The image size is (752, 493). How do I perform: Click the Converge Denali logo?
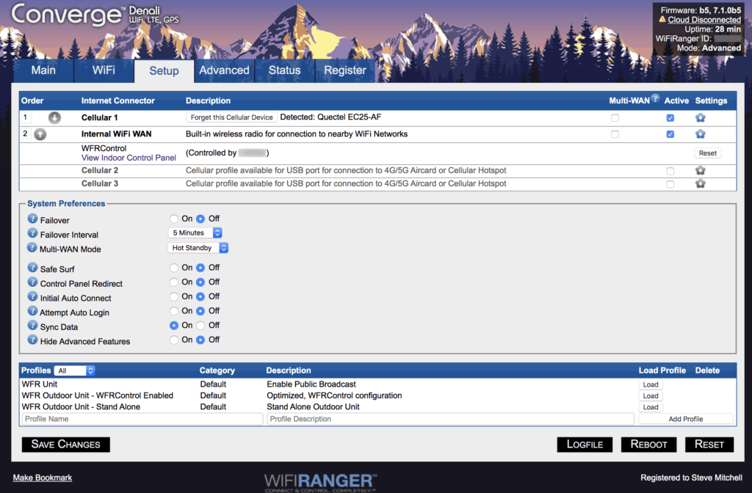pos(95,15)
